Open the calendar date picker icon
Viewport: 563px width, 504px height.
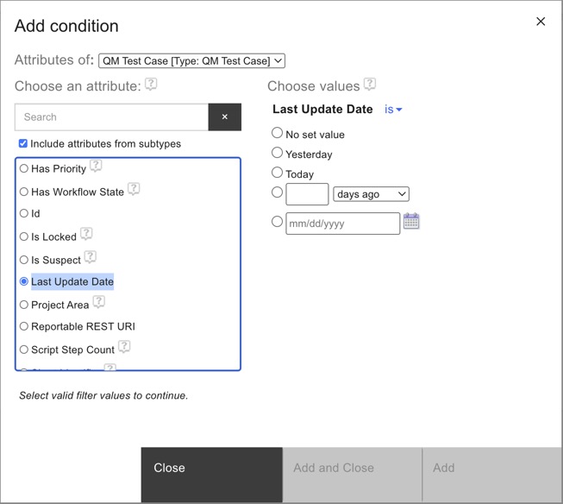point(411,222)
